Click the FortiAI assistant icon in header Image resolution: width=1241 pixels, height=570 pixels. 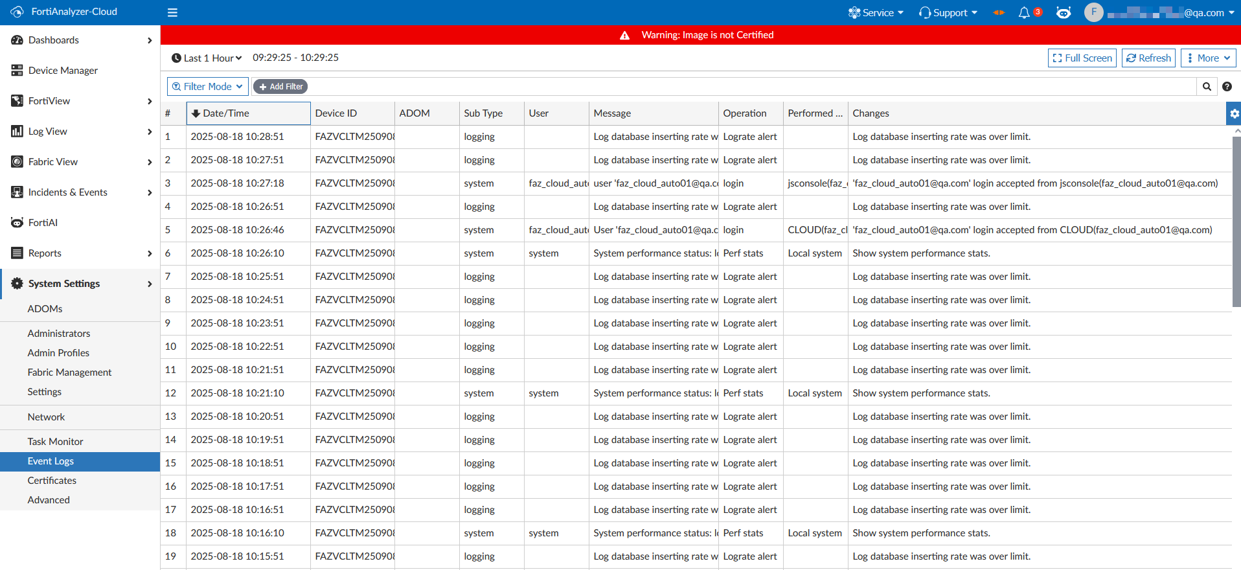(1063, 13)
